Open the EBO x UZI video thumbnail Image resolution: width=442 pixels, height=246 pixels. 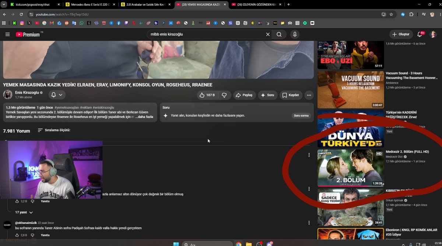pyautogui.click(x=350, y=55)
